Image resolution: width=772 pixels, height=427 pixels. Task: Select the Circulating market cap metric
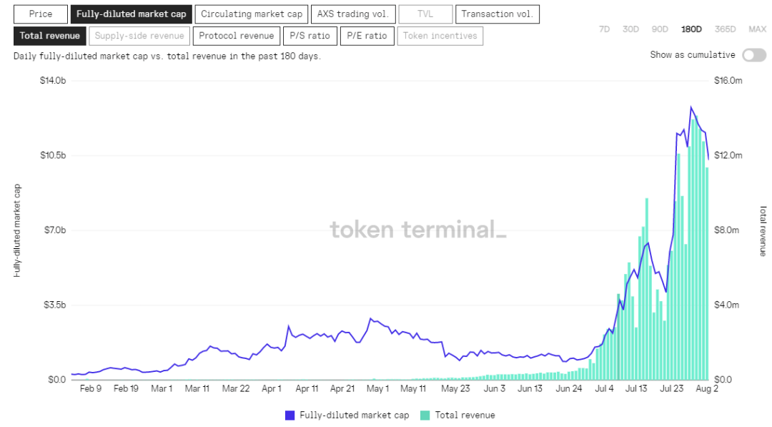252,14
